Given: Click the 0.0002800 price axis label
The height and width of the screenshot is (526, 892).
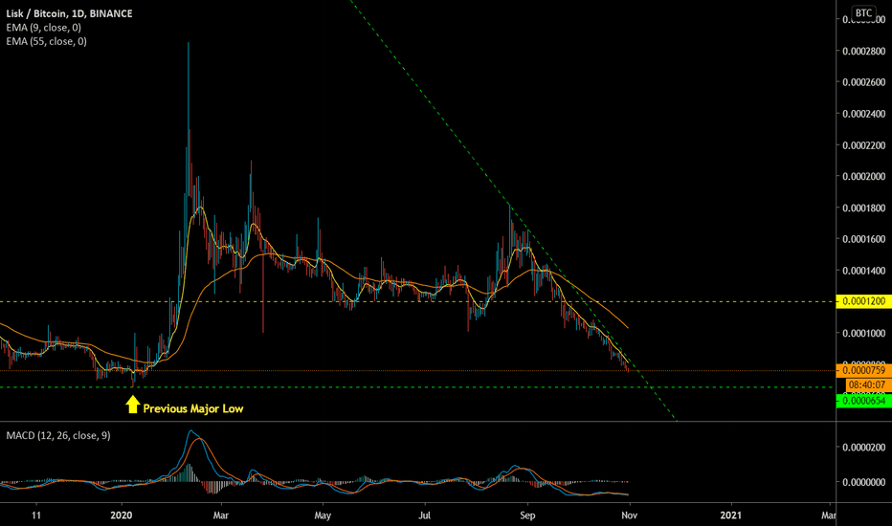Looking at the screenshot, I should pos(863,52).
